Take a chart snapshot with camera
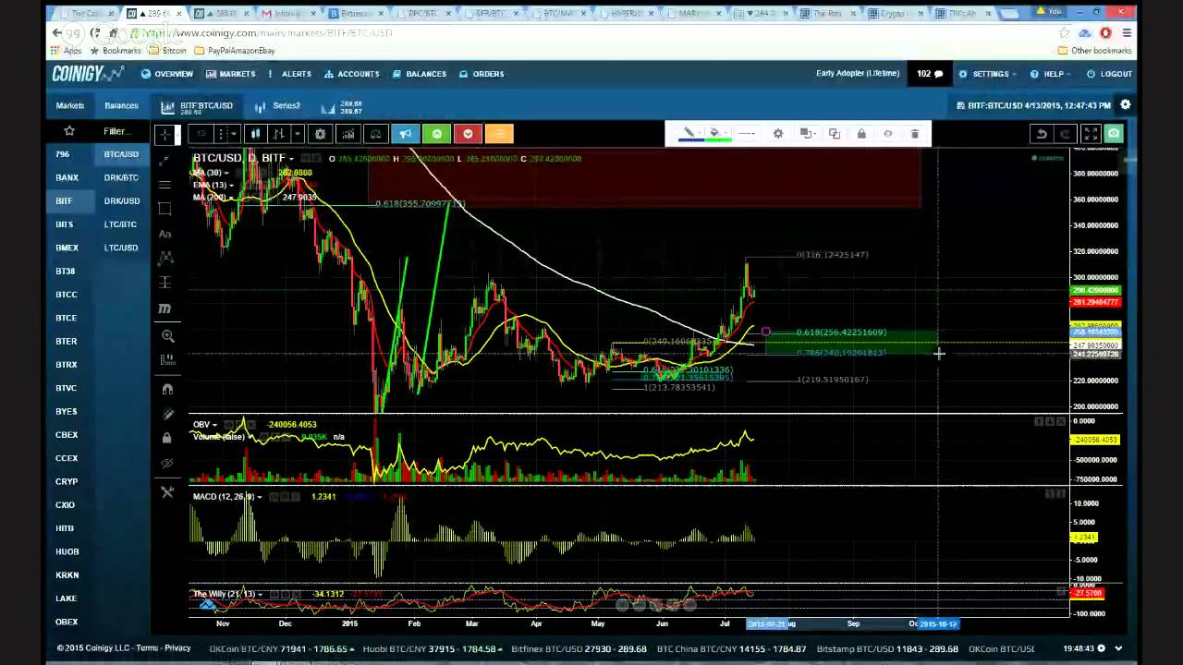Viewport: 1183px width, 665px height. pyautogui.click(x=1114, y=134)
